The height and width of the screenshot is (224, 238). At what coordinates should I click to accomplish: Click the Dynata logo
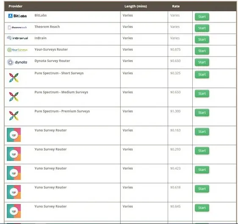[17, 62]
